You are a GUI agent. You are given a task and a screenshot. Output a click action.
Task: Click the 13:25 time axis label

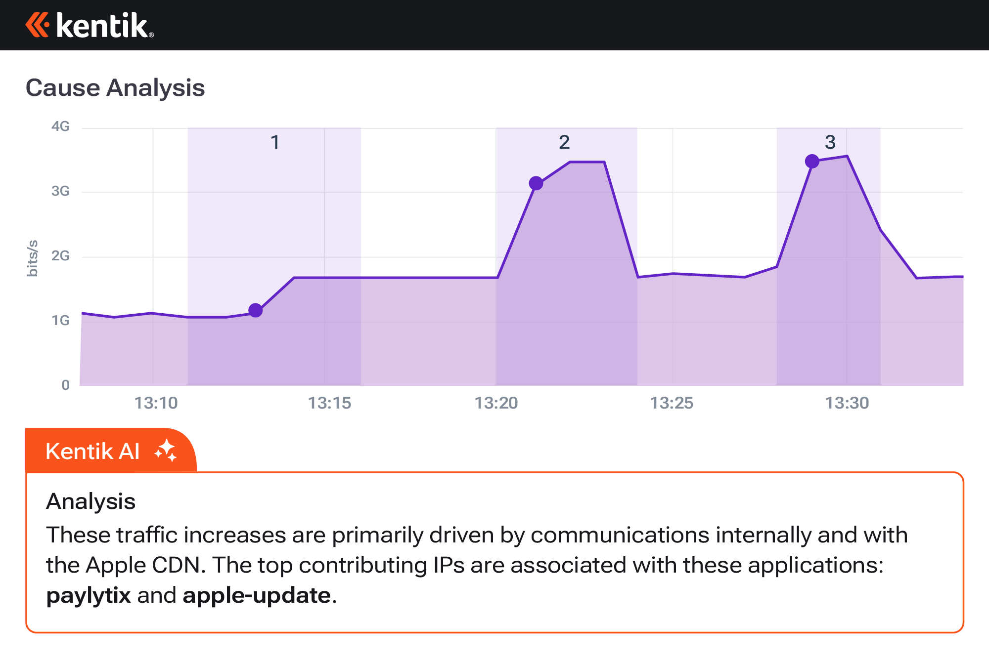[x=672, y=403]
